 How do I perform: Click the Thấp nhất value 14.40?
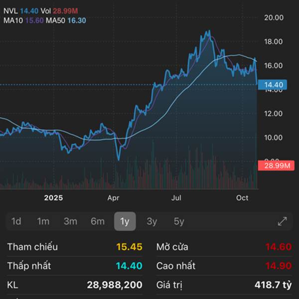(129, 266)
